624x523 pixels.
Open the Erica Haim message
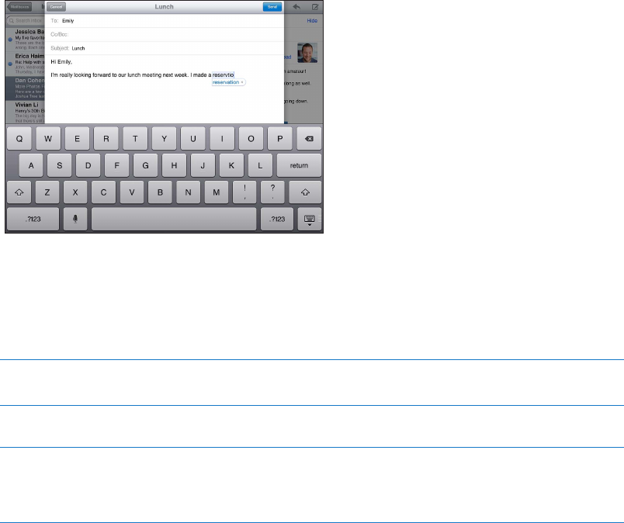point(26,64)
